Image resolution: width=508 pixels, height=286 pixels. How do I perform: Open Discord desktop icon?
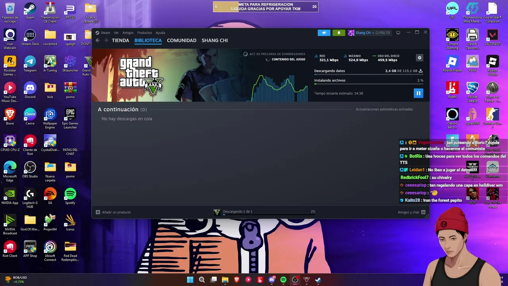[x=30, y=91]
